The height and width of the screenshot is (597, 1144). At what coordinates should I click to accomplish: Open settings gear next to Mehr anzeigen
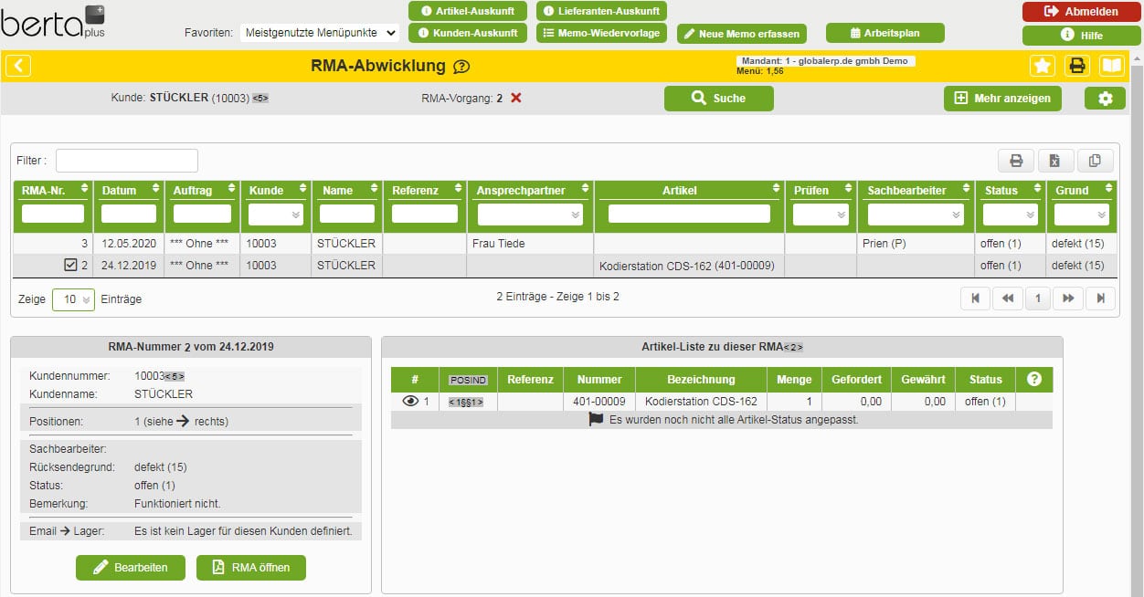(1105, 99)
